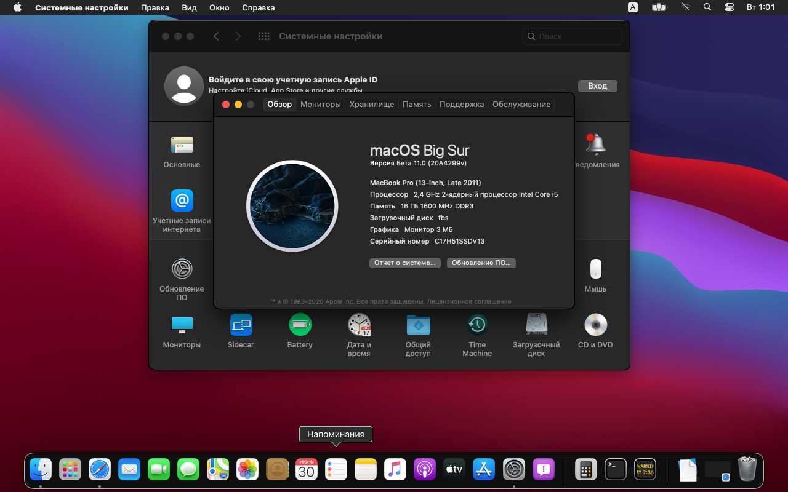788x492 pixels.
Task: Open Podcasts from the Dock
Action: [425, 470]
